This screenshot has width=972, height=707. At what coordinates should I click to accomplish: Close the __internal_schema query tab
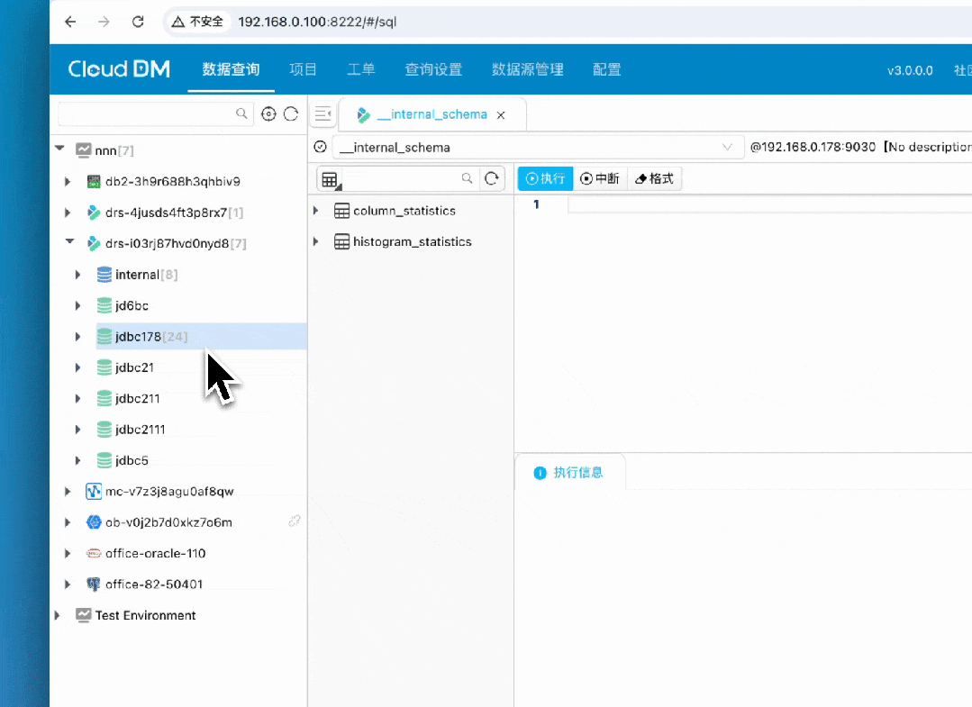tap(501, 115)
